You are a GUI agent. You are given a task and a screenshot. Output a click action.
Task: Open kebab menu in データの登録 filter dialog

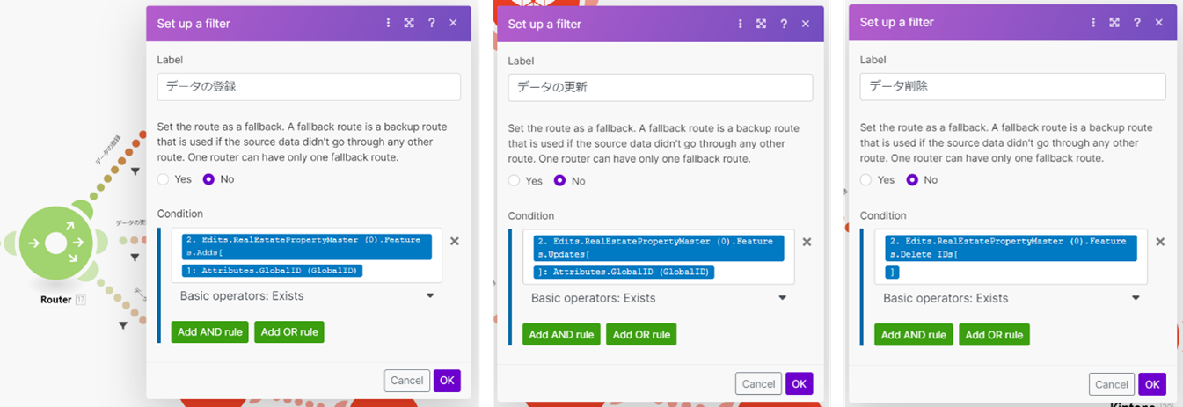(x=389, y=23)
